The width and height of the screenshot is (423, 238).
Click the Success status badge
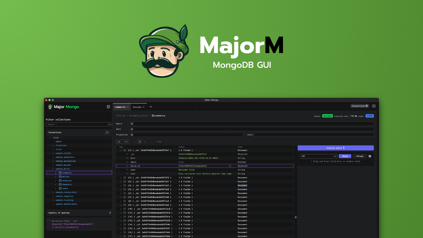(328, 116)
